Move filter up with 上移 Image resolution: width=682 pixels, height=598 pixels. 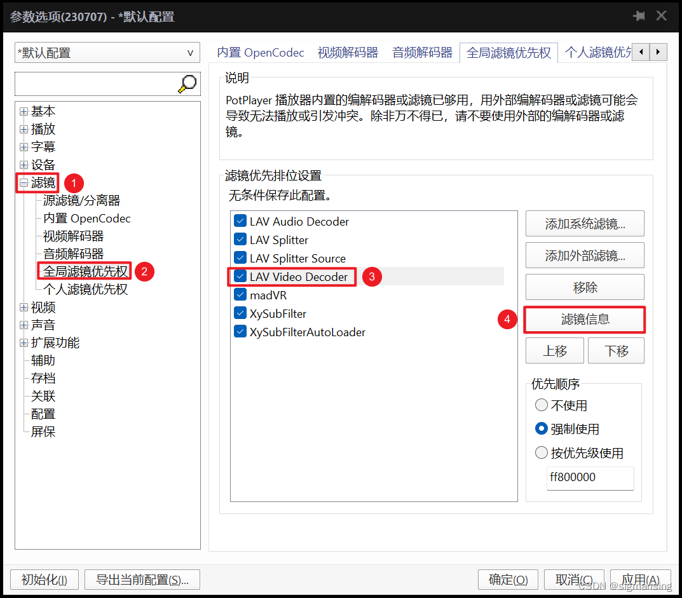[554, 351]
